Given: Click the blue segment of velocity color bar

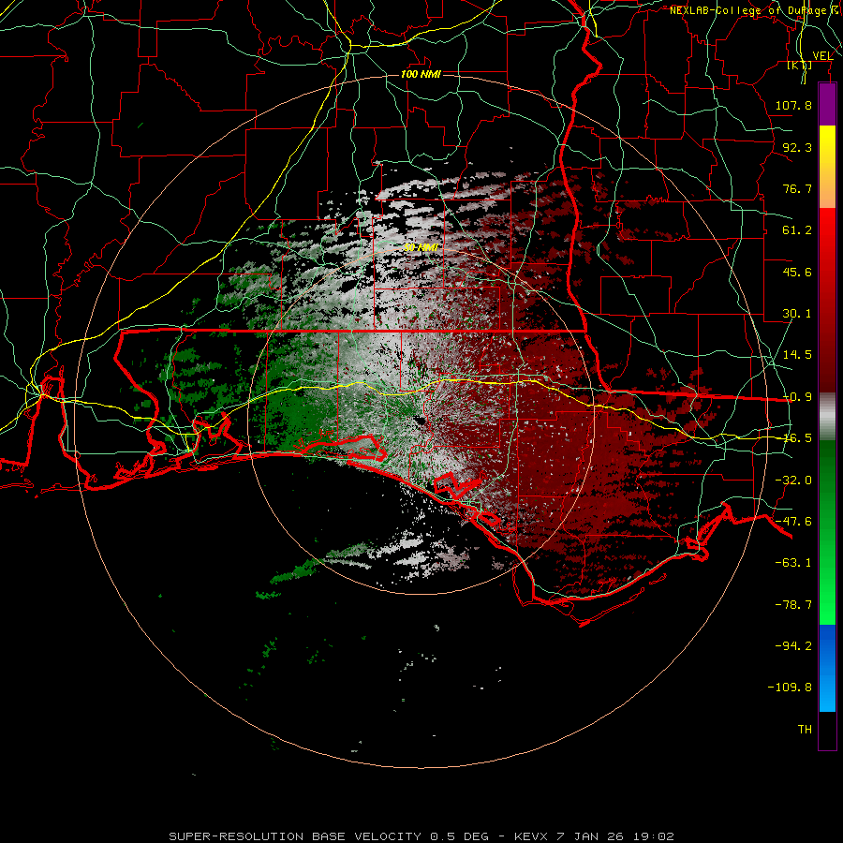Looking at the screenshot, I should (x=827, y=668).
